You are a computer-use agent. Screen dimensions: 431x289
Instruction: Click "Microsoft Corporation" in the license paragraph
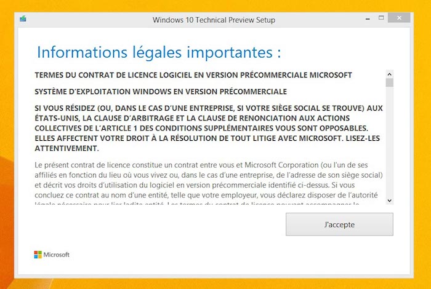click(279, 165)
